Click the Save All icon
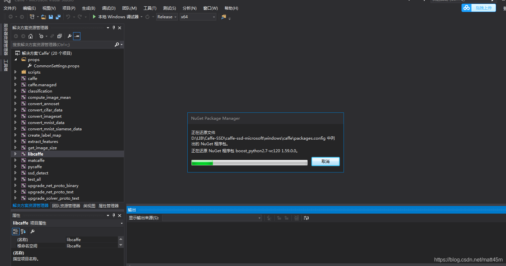 click(x=58, y=17)
